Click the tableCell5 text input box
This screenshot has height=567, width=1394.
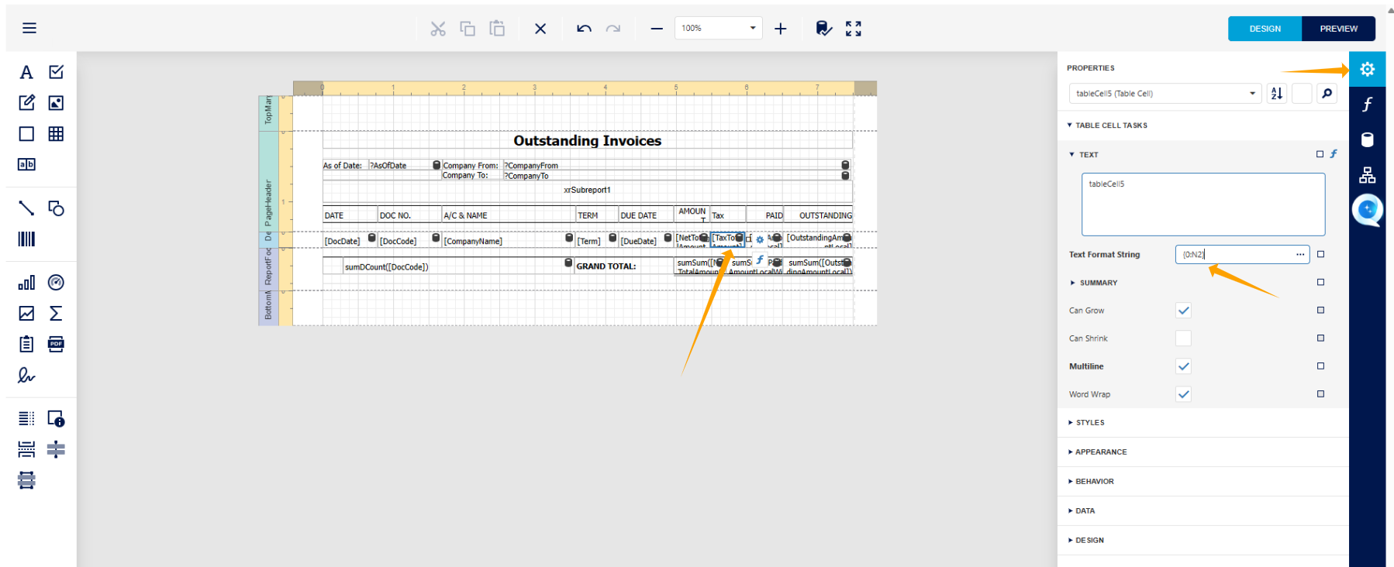coord(1202,204)
